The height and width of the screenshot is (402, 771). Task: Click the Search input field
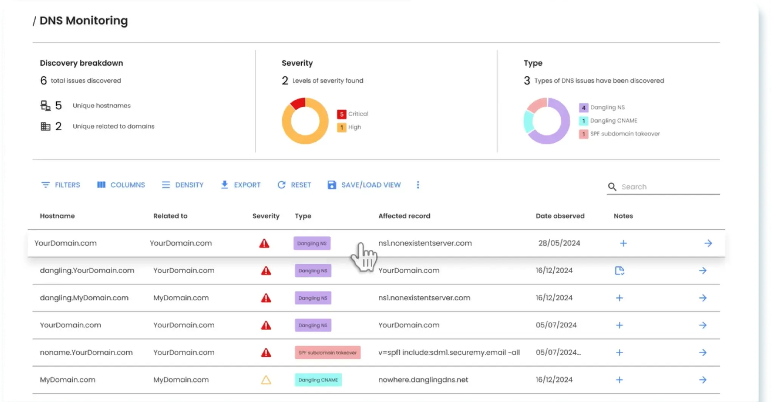(669, 187)
